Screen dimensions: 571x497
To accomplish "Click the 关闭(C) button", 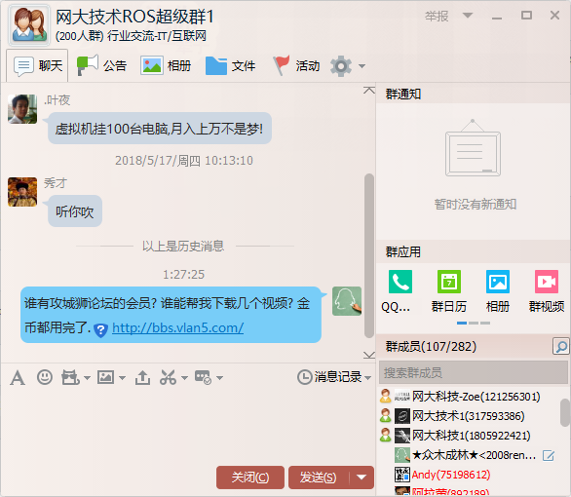I will tap(250, 478).
